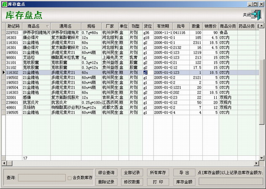Click the 所有库存 button
Image resolution: width=266 pixels, height=189 pixels.
[x=158, y=173]
